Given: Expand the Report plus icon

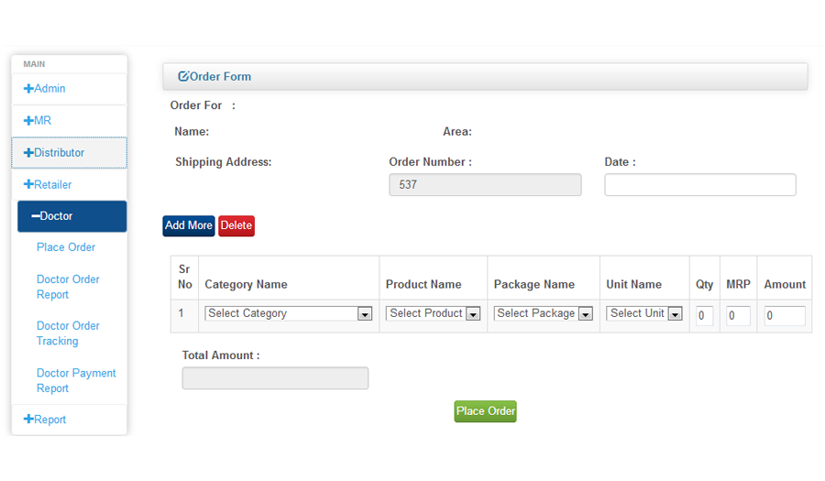Looking at the screenshot, I should (x=28, y=420).
